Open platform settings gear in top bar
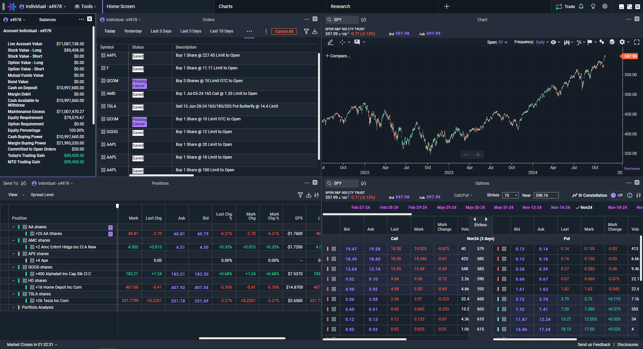Image resolution: width=643 pixels, height=349 pixels. (x=605, y=6)
